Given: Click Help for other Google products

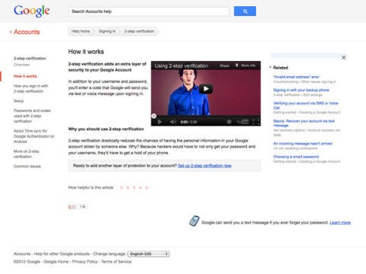Looking at the screenshot, I should (x=62, y=254).
